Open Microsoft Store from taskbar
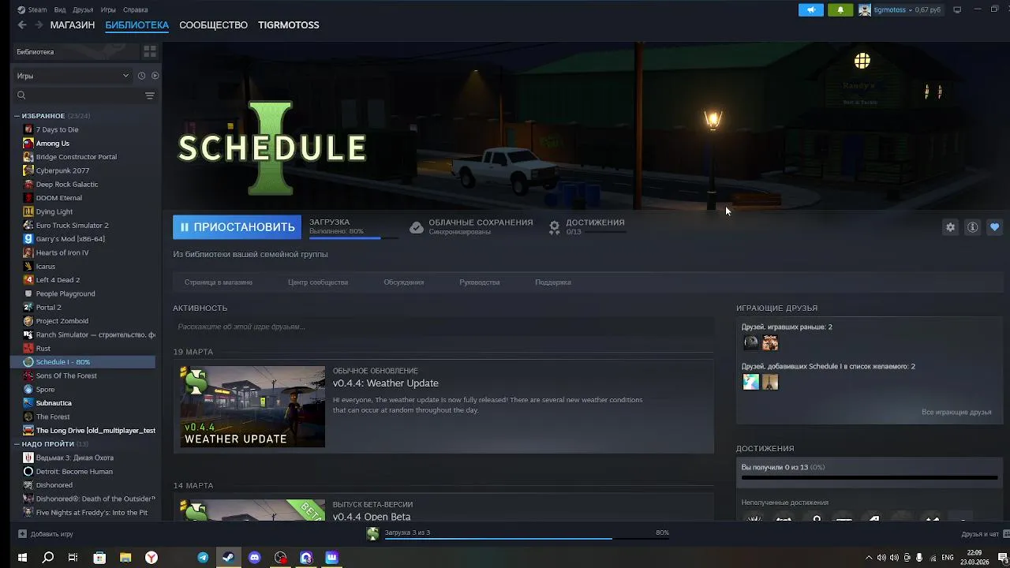Viewport: 1010px width, 568px height. click(99, 558)
